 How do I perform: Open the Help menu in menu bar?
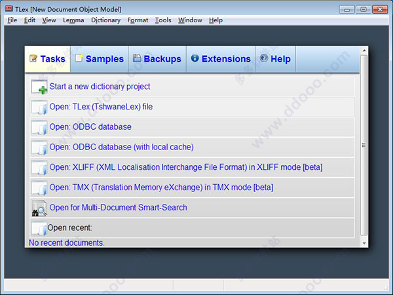(215, 20)
